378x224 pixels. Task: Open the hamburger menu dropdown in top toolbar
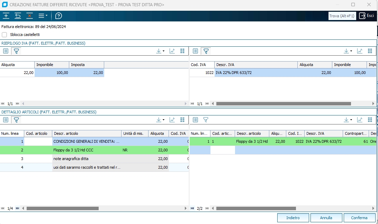pos(43,16)
